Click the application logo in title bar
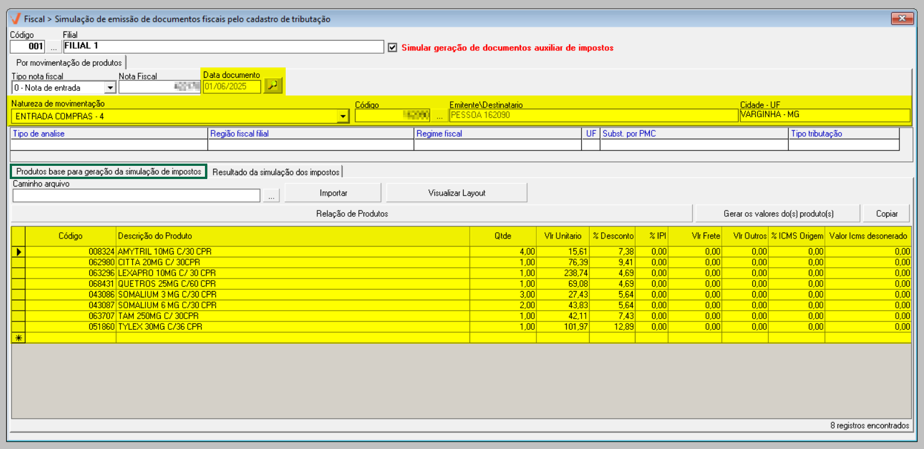This screenshot has height=449, width=924. coord(16,19)
